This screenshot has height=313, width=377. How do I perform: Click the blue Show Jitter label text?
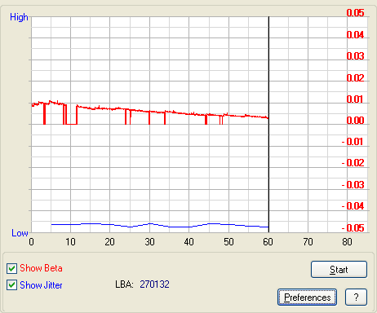point(41,285)
